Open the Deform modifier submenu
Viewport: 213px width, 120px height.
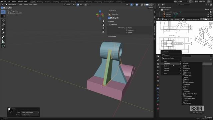tap(171, 66)
